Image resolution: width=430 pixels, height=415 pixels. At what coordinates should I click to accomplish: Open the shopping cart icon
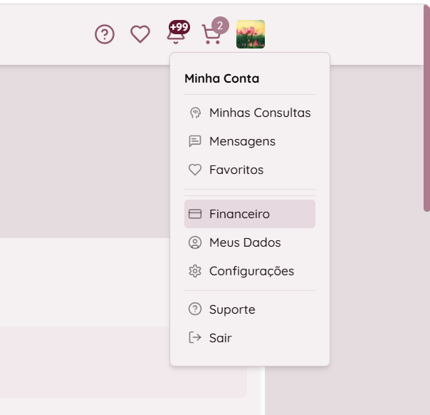click(x=211, y=35)
